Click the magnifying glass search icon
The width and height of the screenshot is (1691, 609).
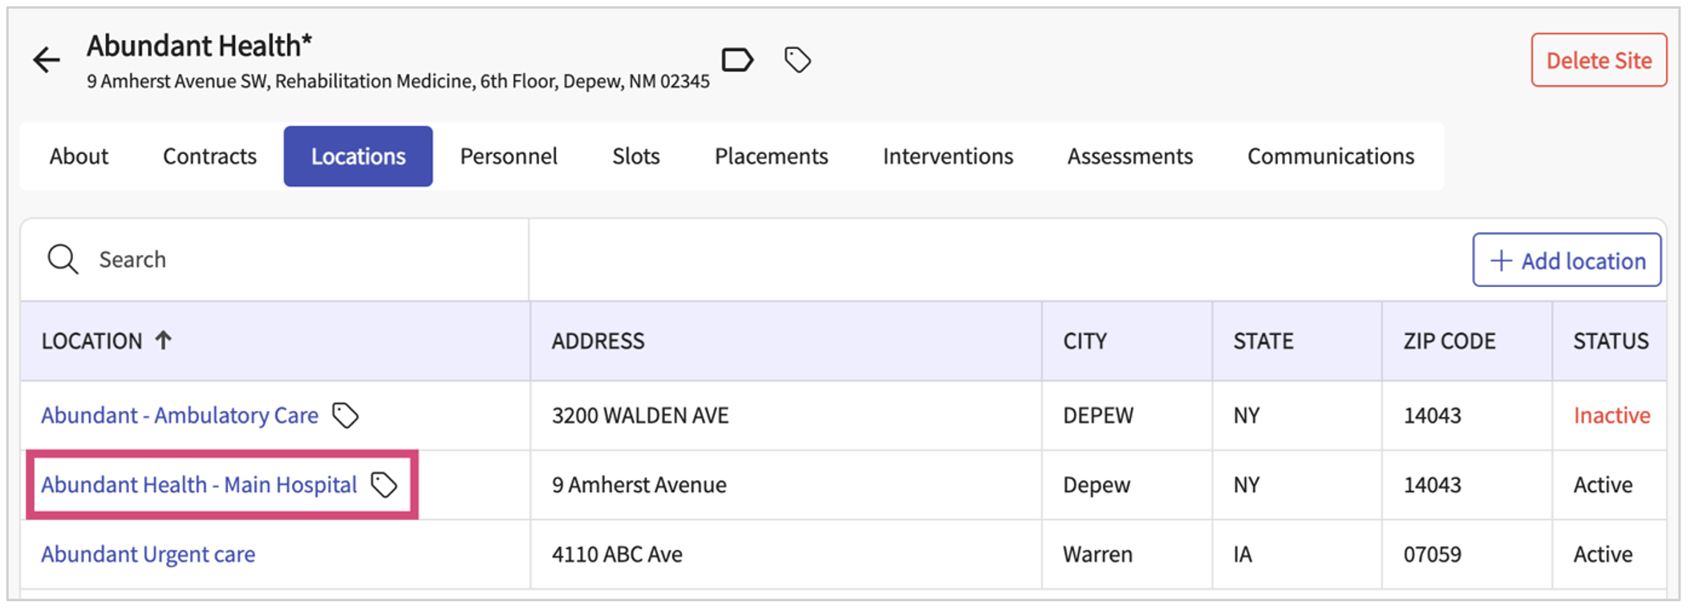click(x=63, y=260)
